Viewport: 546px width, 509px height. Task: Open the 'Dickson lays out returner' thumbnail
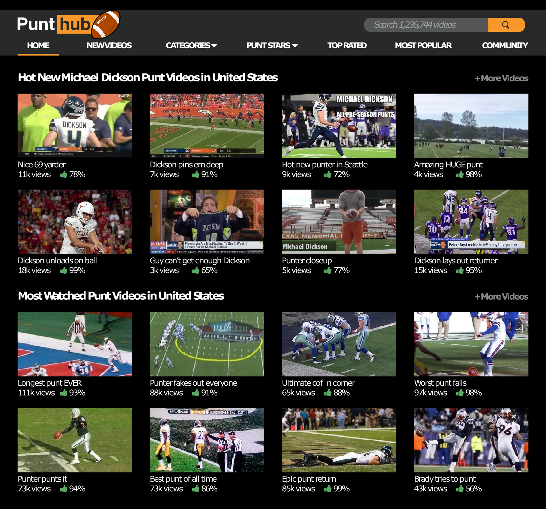pos(471,222)
